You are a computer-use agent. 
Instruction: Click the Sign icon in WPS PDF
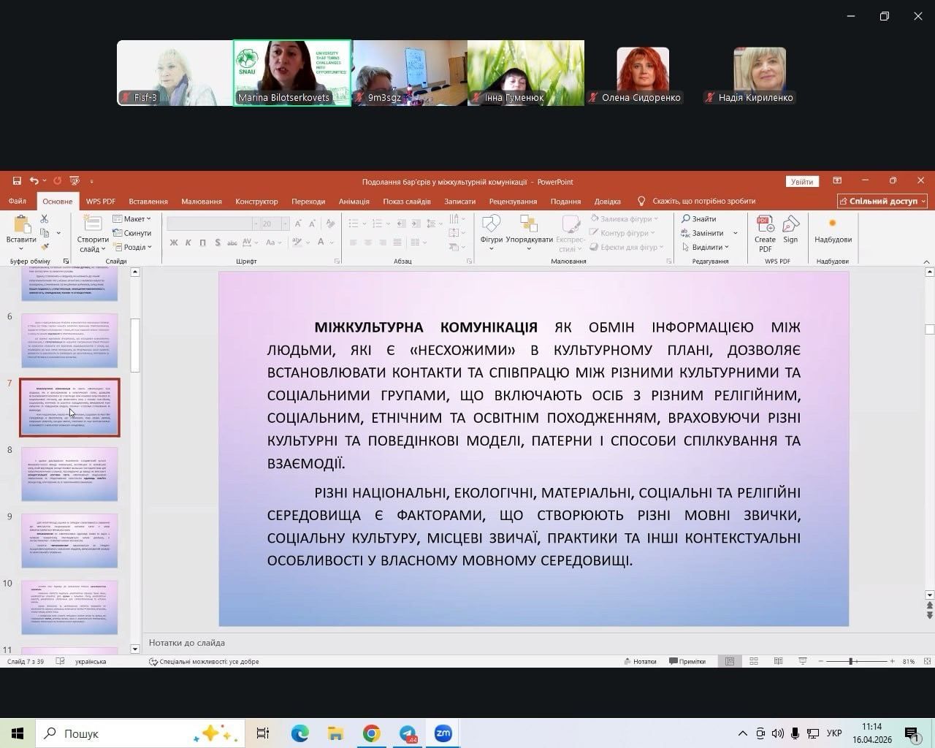[x=790, y=225]
